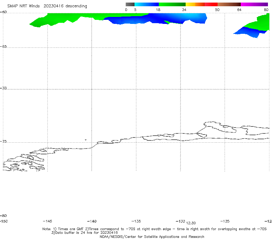Click the color bar label '64'
272x239 pixels.
point(239,10)
